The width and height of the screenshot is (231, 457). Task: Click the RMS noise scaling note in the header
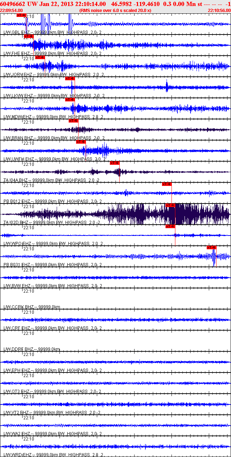point(115,11)
